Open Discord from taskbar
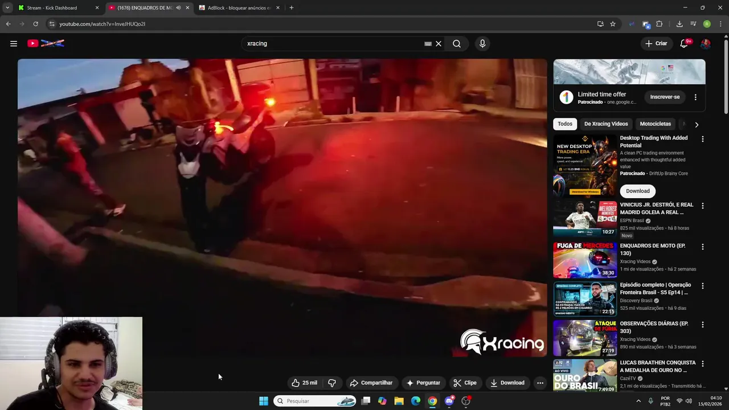The height and width of the screenshot is (410, 729). (449, 401)
